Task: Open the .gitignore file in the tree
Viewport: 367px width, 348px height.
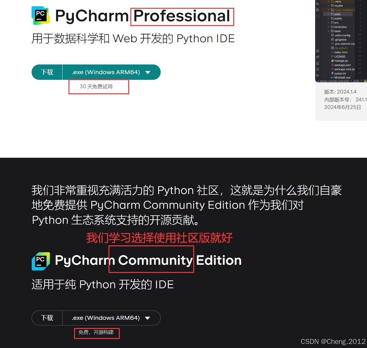Action: tap(340, 39)
